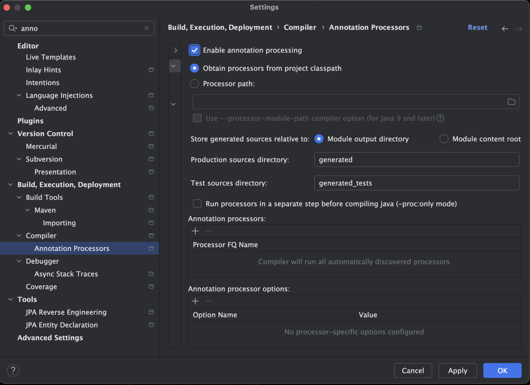The width and height of the screenshot is (530, 385).
Task: Open Live Templates settings page
Action: tap(51, 57)
